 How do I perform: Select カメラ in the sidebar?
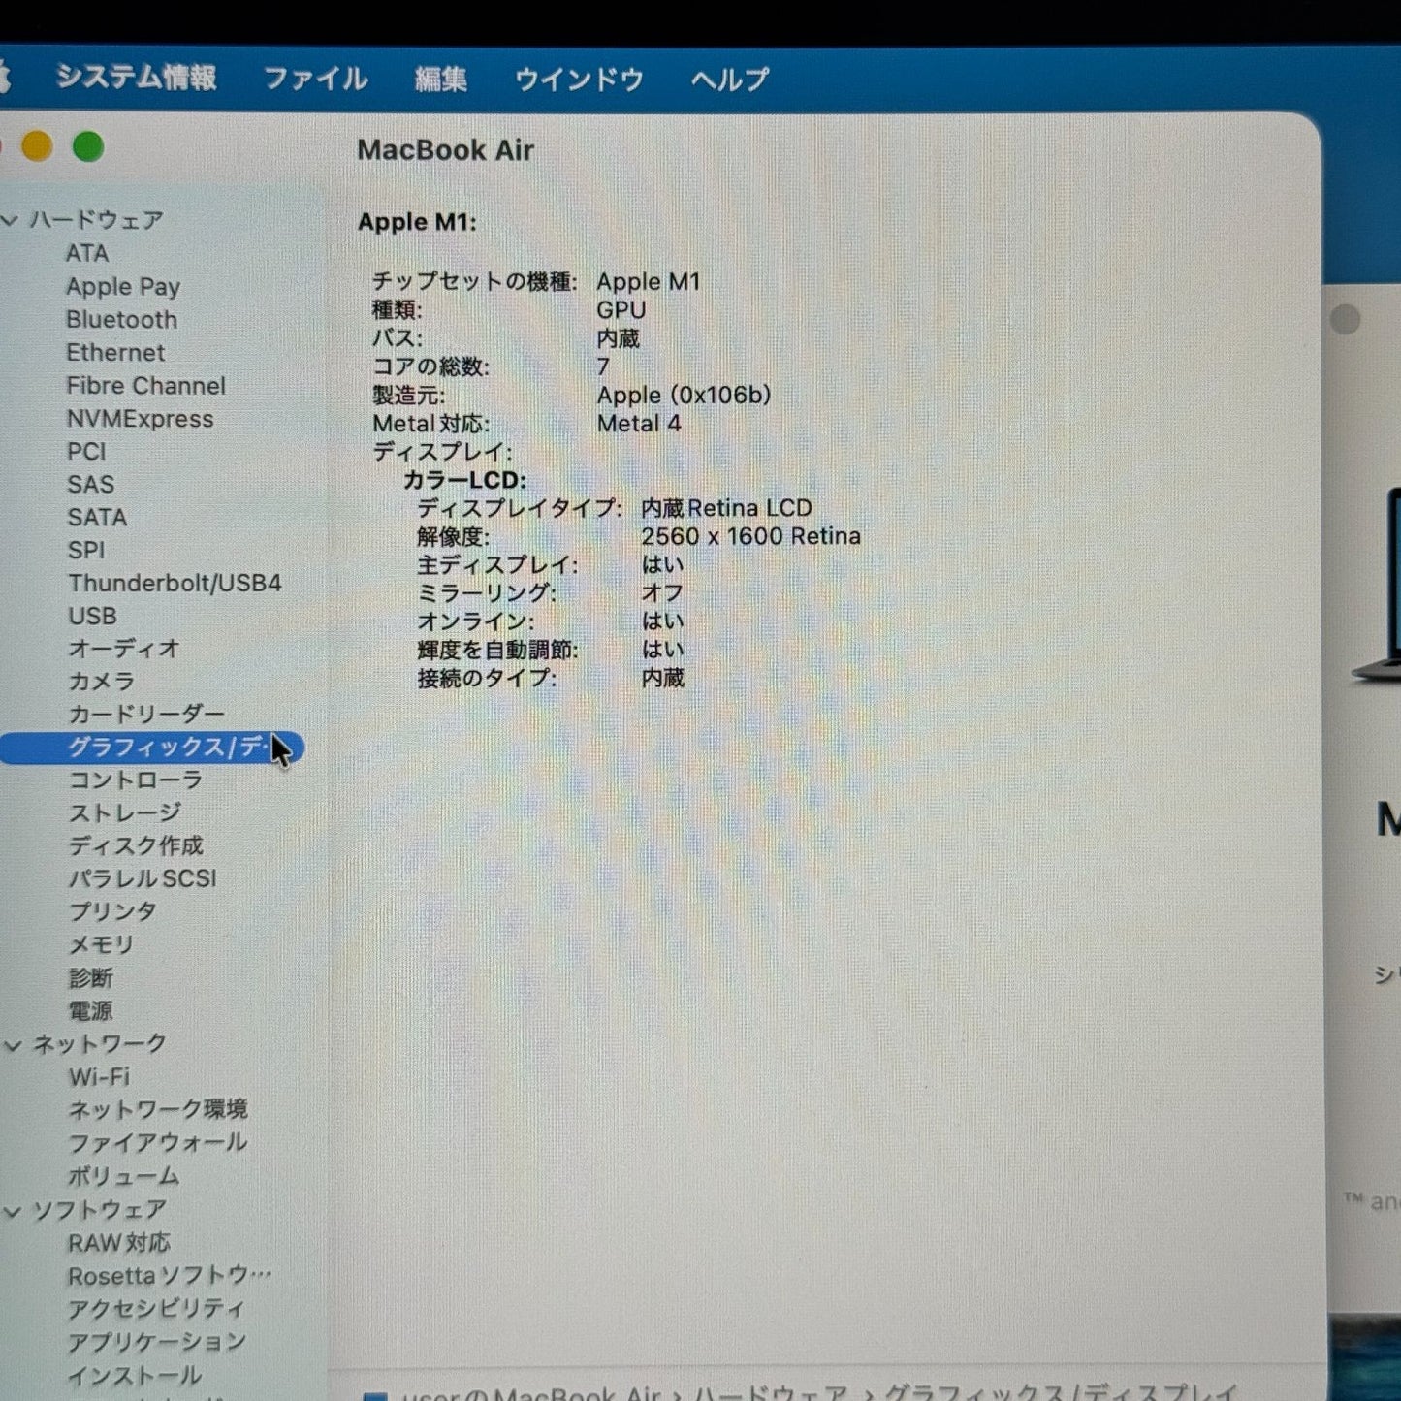pyautogui.click(x=101, y=682)
